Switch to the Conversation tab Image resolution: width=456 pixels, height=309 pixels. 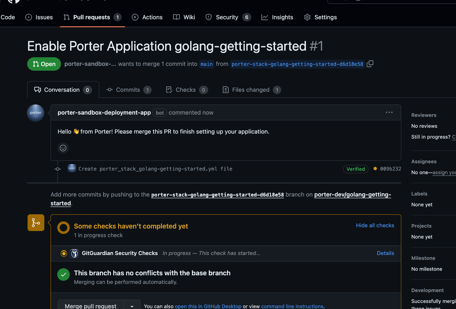point(63,90)
